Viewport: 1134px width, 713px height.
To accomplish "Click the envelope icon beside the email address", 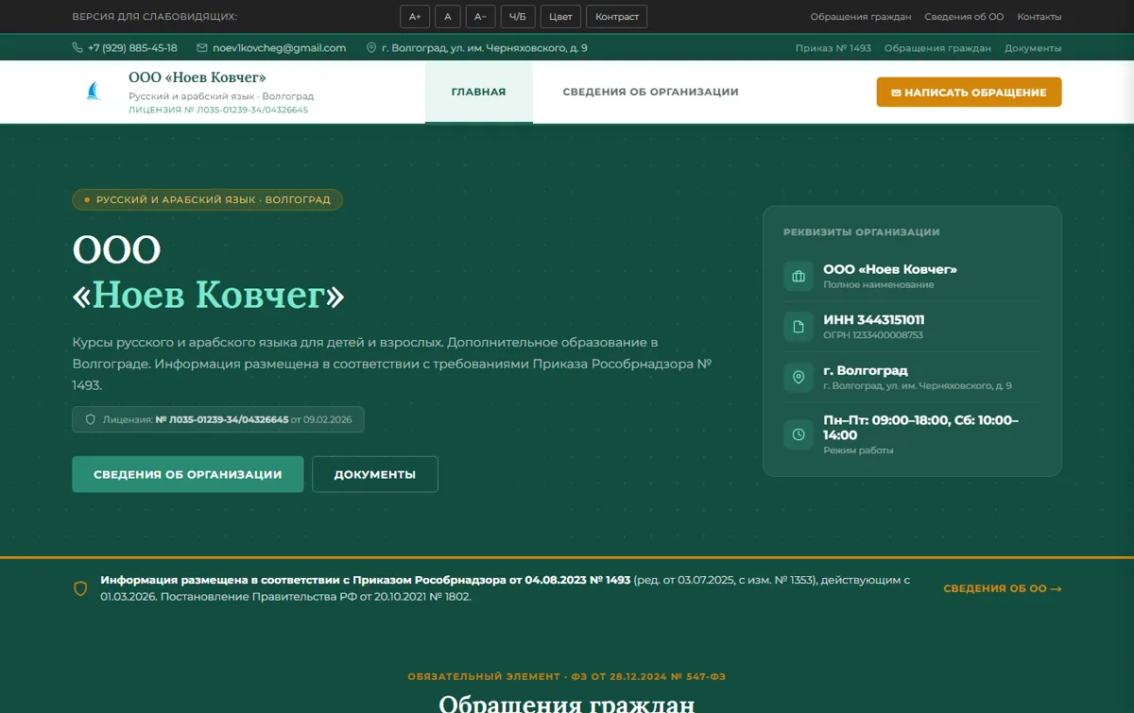I will click(202, 48).
